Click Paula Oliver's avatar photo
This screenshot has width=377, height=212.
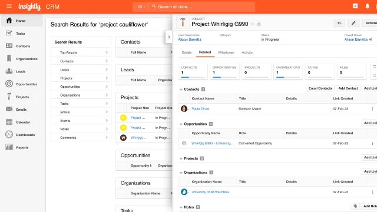click(x=184, y=108)
